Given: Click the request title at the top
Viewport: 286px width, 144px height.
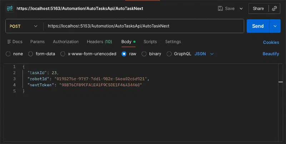Looking at the screenshot, I should 80,9.
